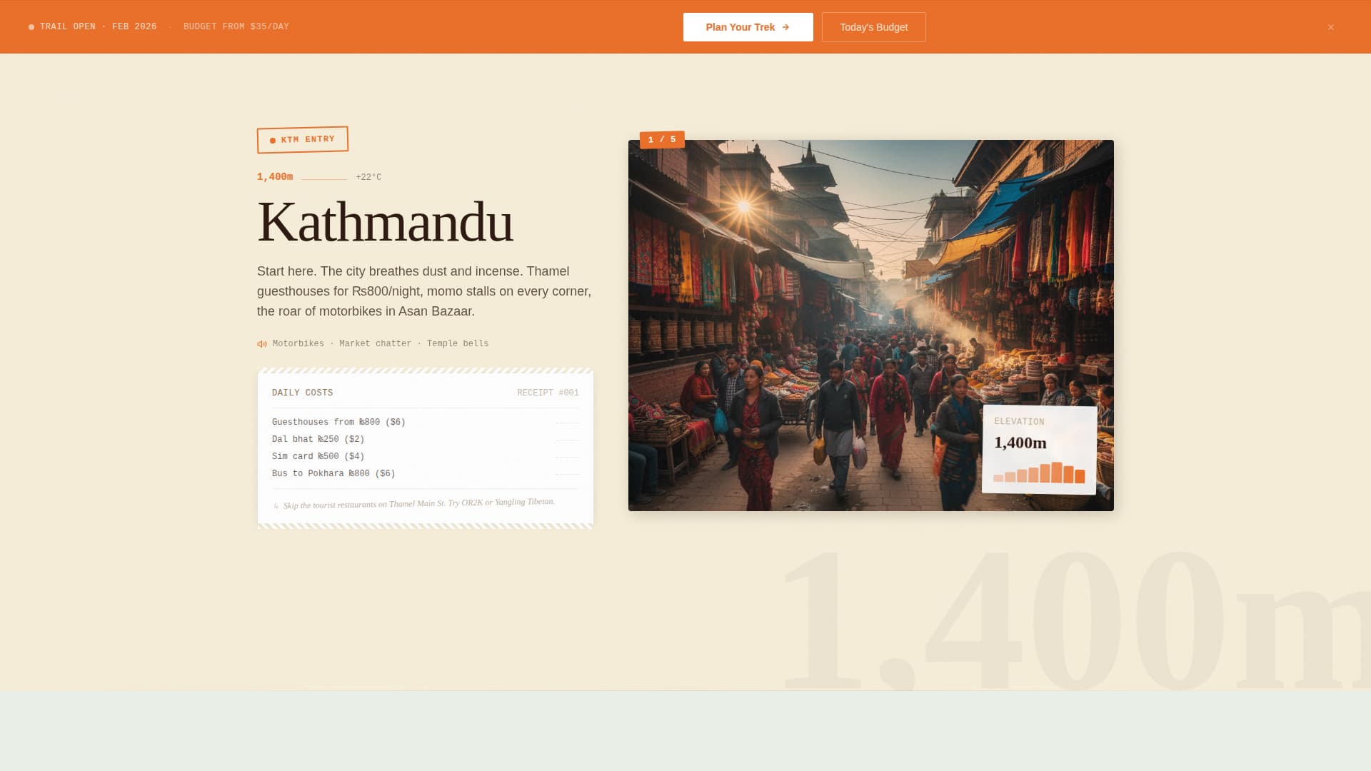Open the 1 / 5 photo counter
Image resolution: width=1371 pixels, height=771 pixels.
click(661, 139)
